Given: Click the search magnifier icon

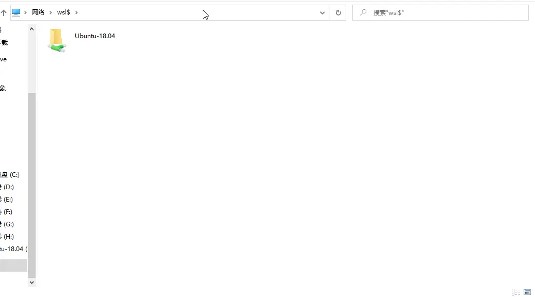Looking at the screenshot, I should point(363,12).
